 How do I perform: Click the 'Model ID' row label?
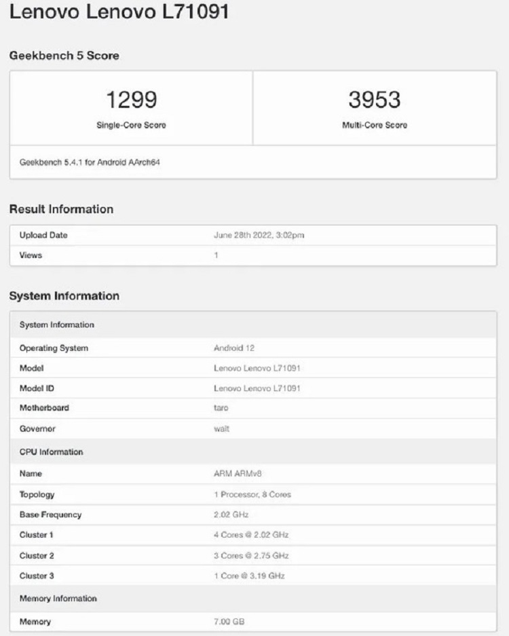point(37,388)
